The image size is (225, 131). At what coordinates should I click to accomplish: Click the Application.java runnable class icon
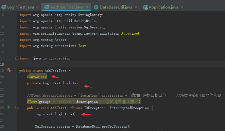click(145, 7)
